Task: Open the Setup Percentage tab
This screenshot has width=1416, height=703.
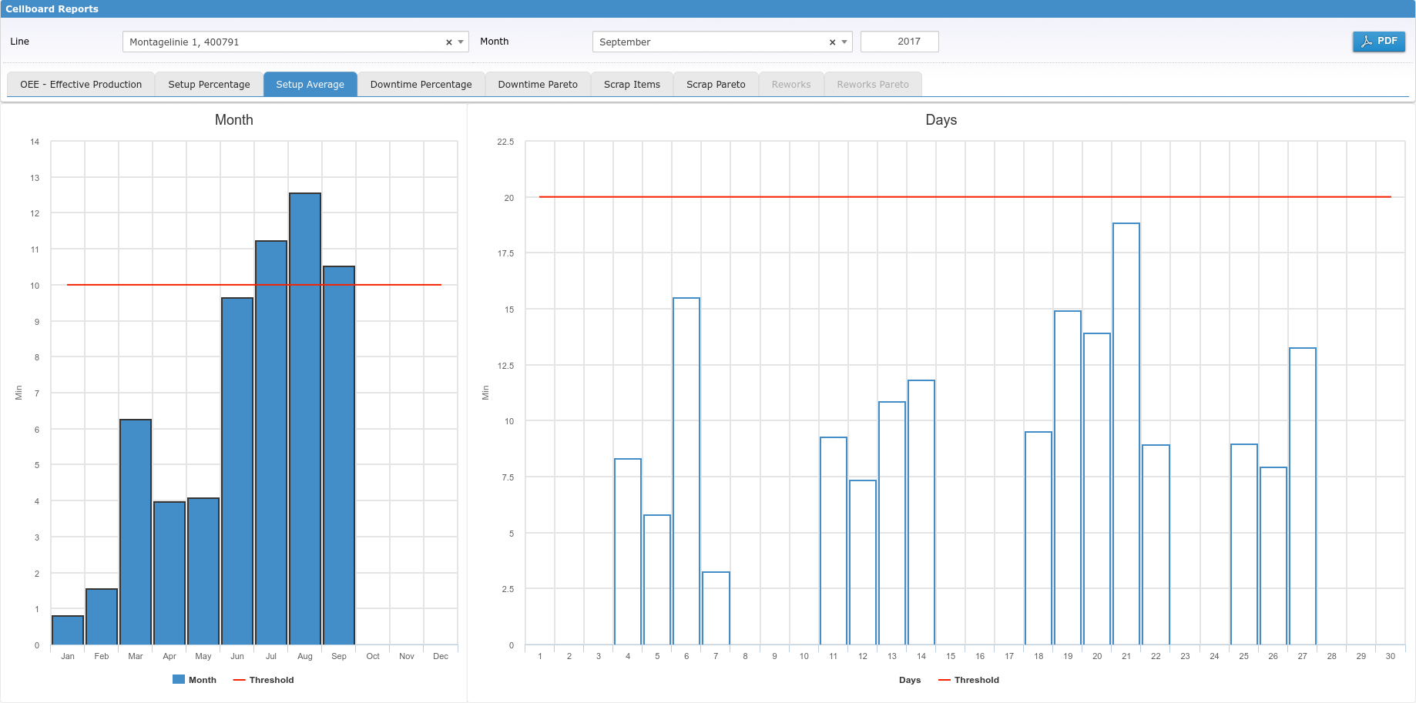Action: click(209, 85)
